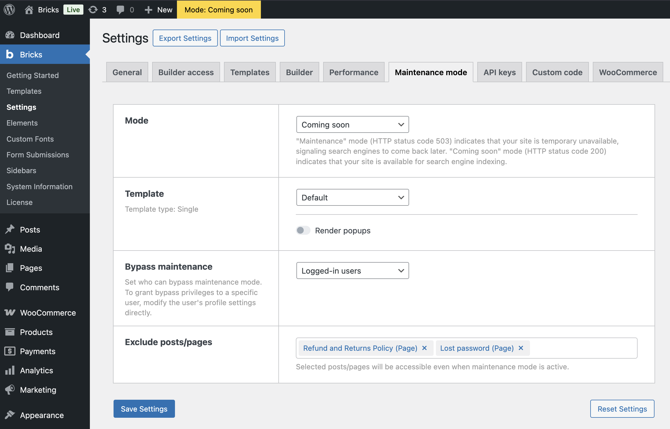Switch to the Custom code tab
670x429 pixels.
click(x=557, y=72)
